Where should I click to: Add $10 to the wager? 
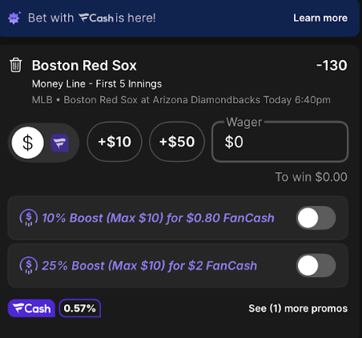coord(115,142)
